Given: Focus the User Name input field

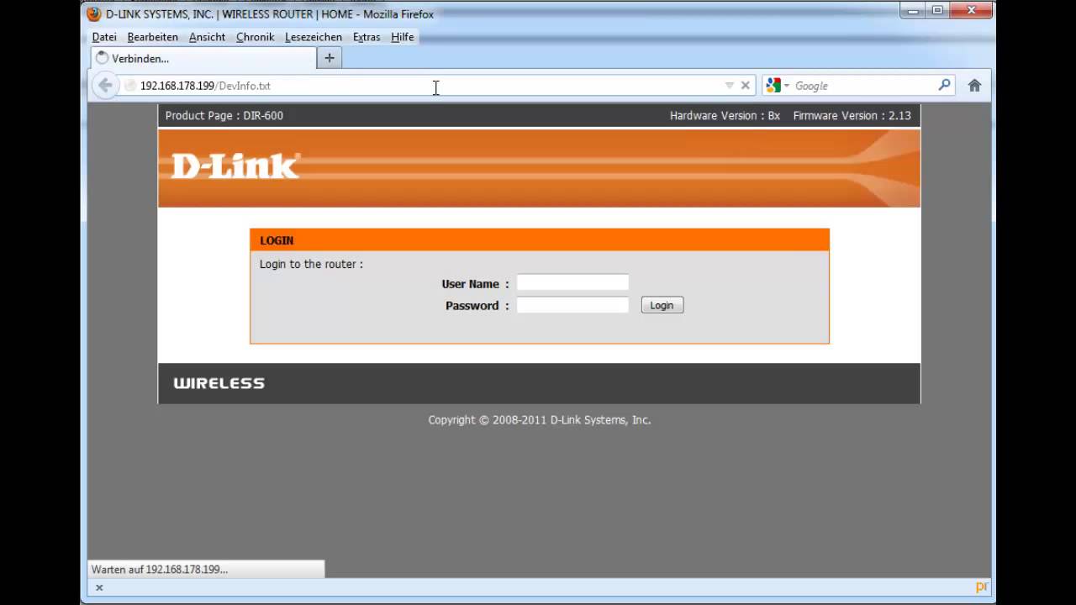Looking at the screenshot, I should pyautogui.click(x=572, y=282).
